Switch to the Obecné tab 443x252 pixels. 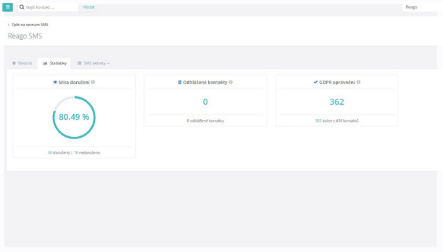22,63
